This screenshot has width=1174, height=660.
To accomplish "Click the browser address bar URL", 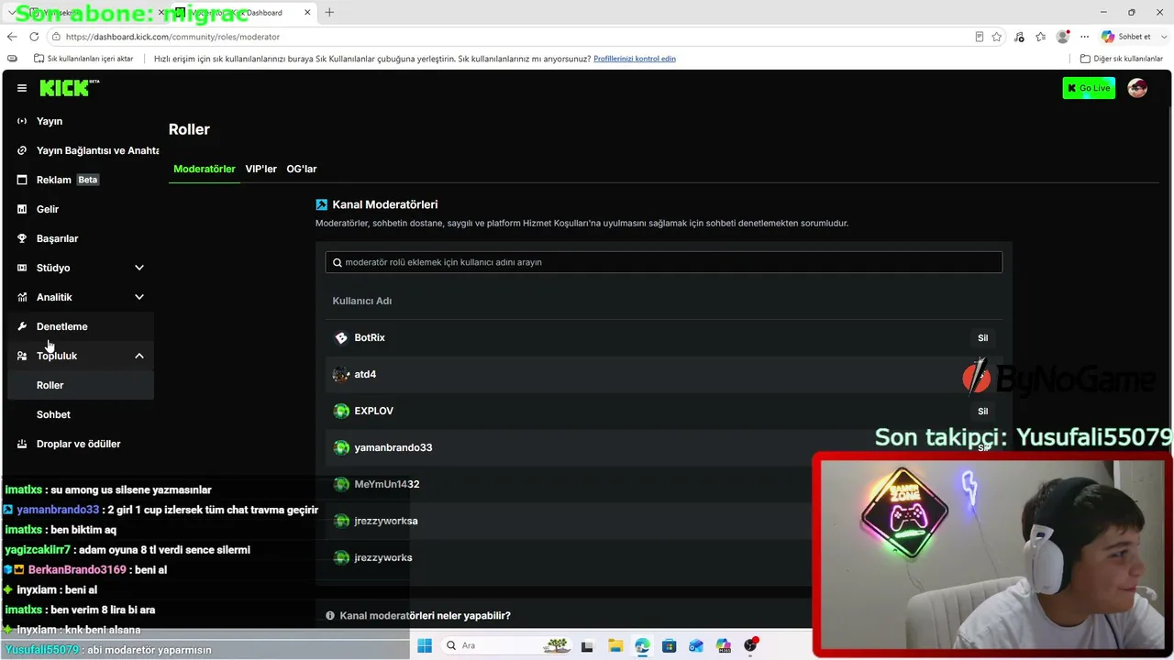I will pos(172,37).
